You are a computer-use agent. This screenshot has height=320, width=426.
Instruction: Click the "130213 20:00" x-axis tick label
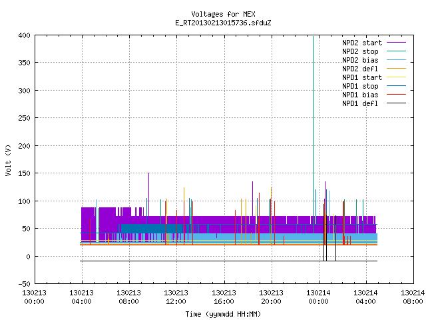[x=271, y=297]
